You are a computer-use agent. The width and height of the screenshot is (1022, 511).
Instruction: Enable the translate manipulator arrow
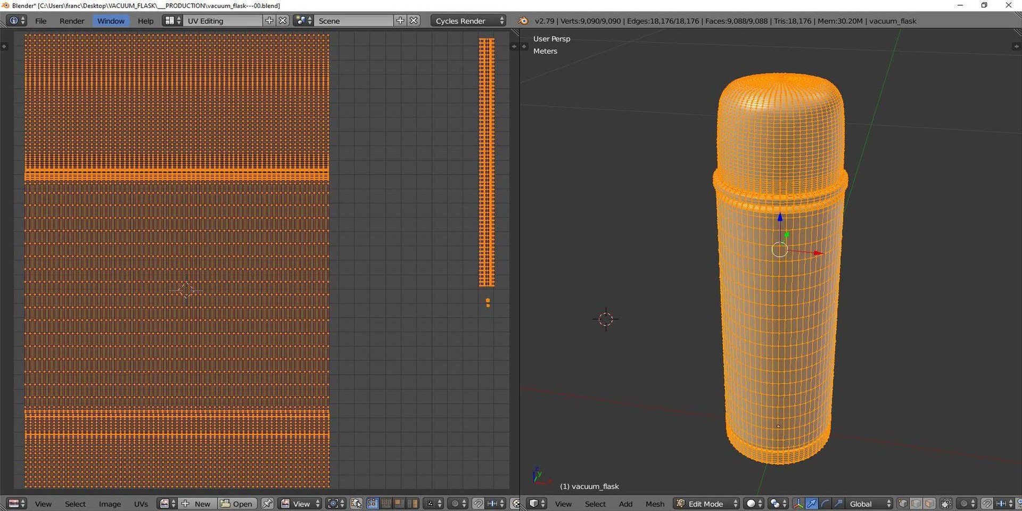811,504
